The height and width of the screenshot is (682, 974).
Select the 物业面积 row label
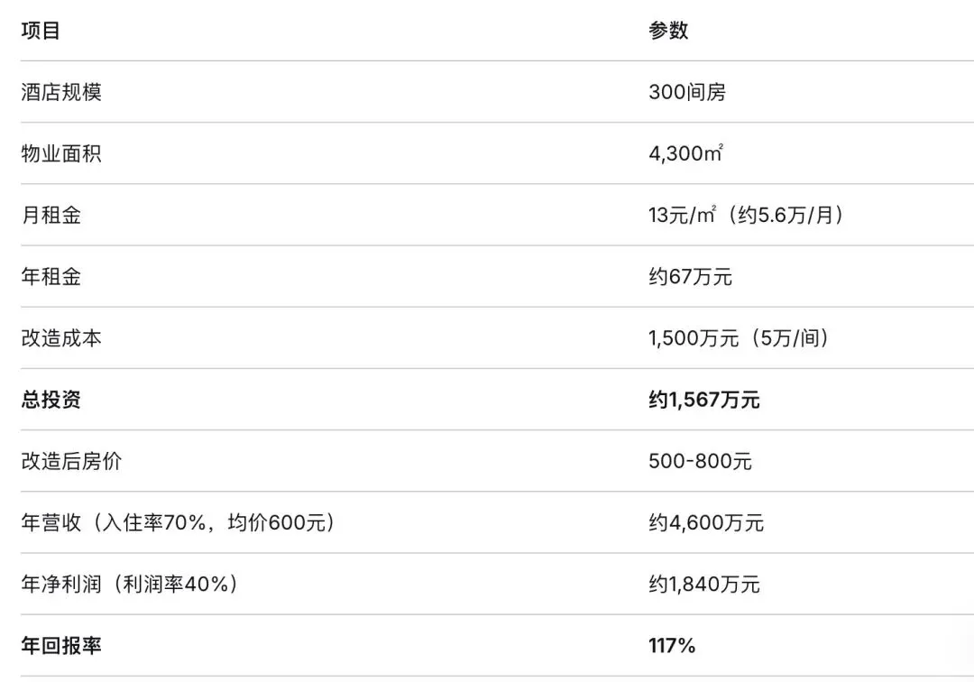pyautogui.click(x=61, y=153)
